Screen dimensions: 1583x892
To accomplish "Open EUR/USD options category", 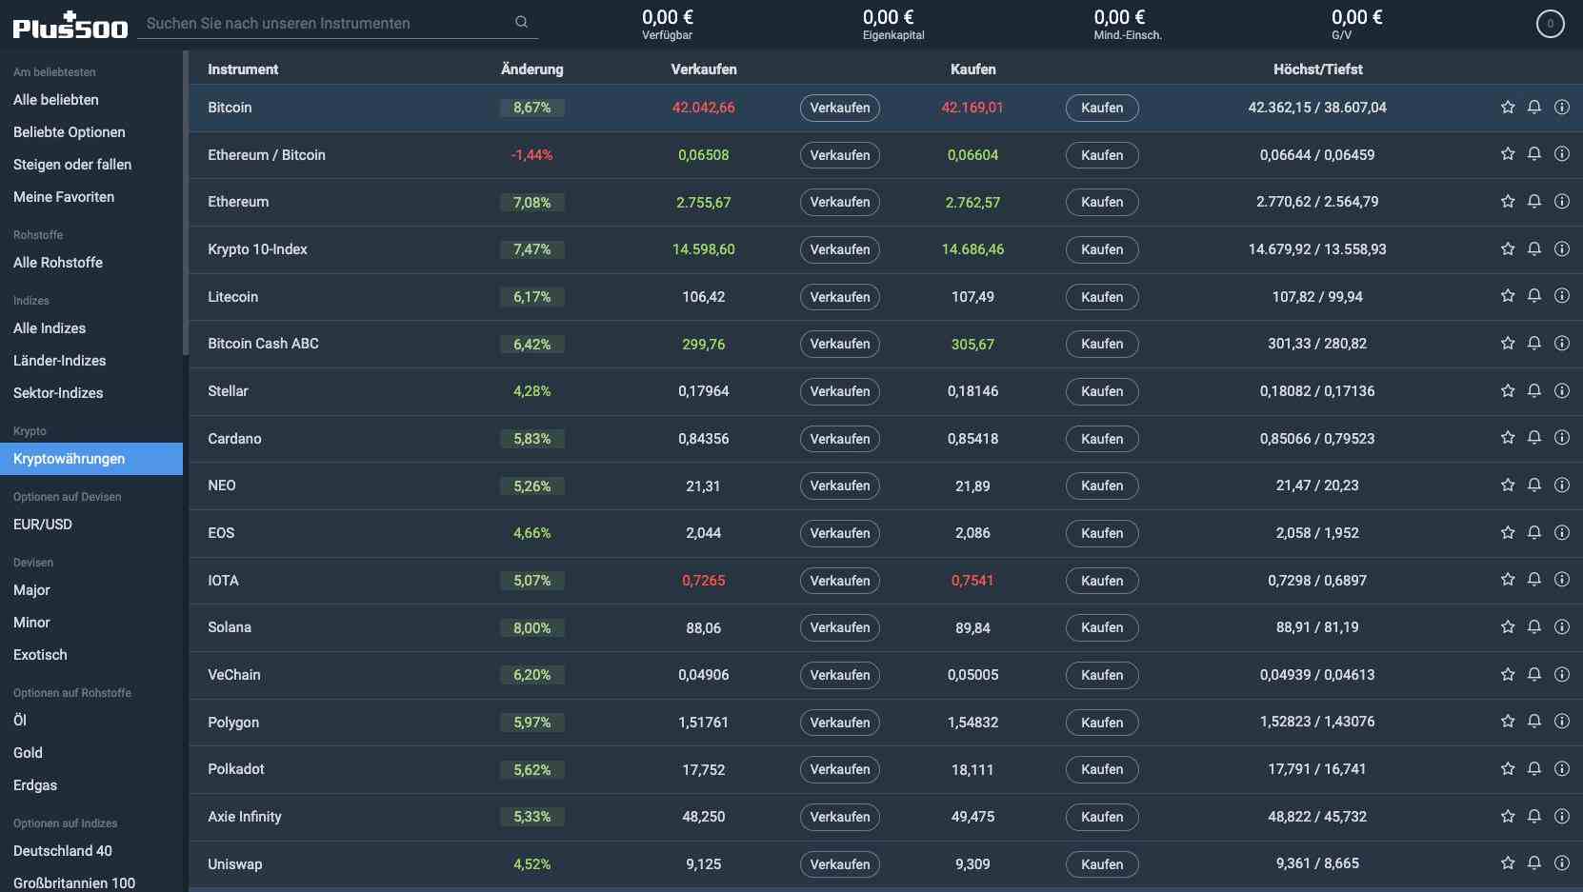I will pyautogui.click(x=43, y=525).
